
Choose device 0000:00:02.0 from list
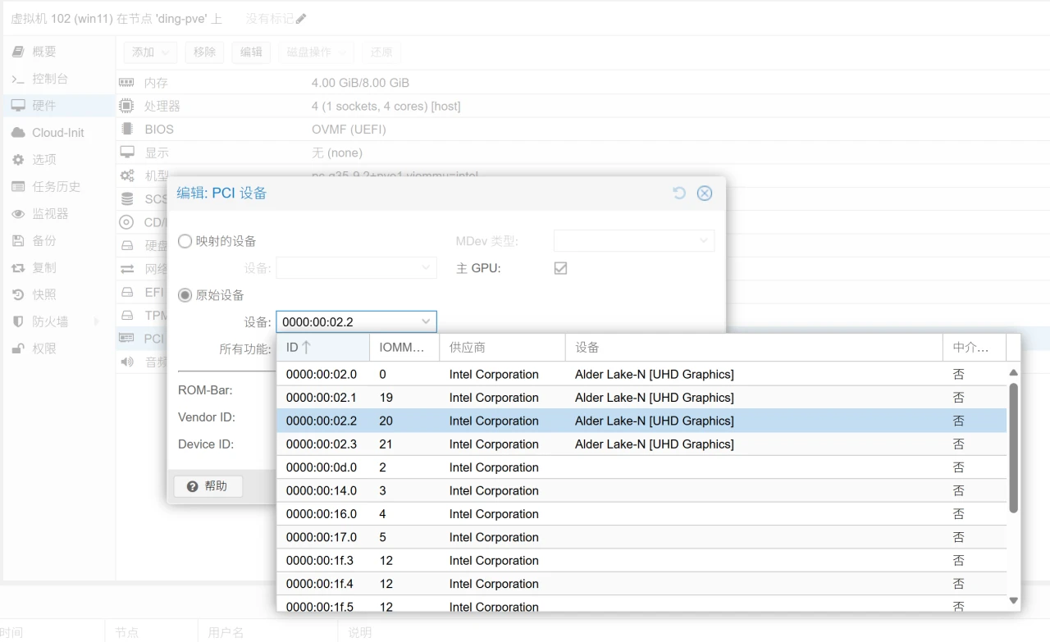(x=322, y=375)
